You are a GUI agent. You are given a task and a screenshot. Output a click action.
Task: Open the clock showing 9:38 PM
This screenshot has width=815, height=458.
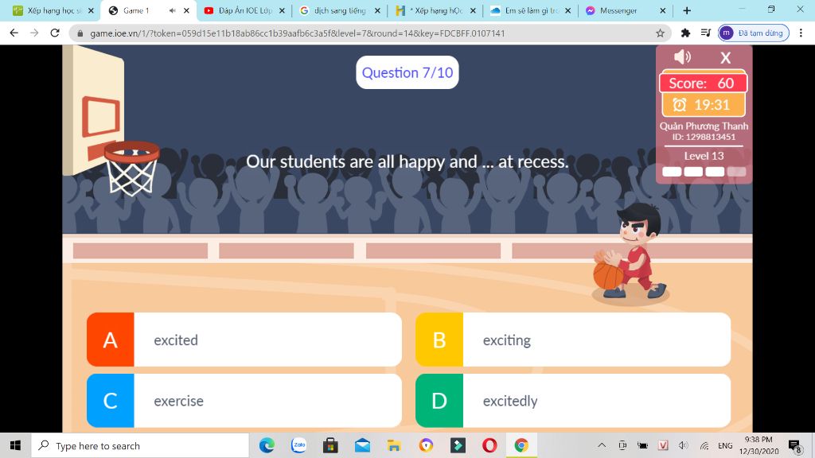click(758, 445)
